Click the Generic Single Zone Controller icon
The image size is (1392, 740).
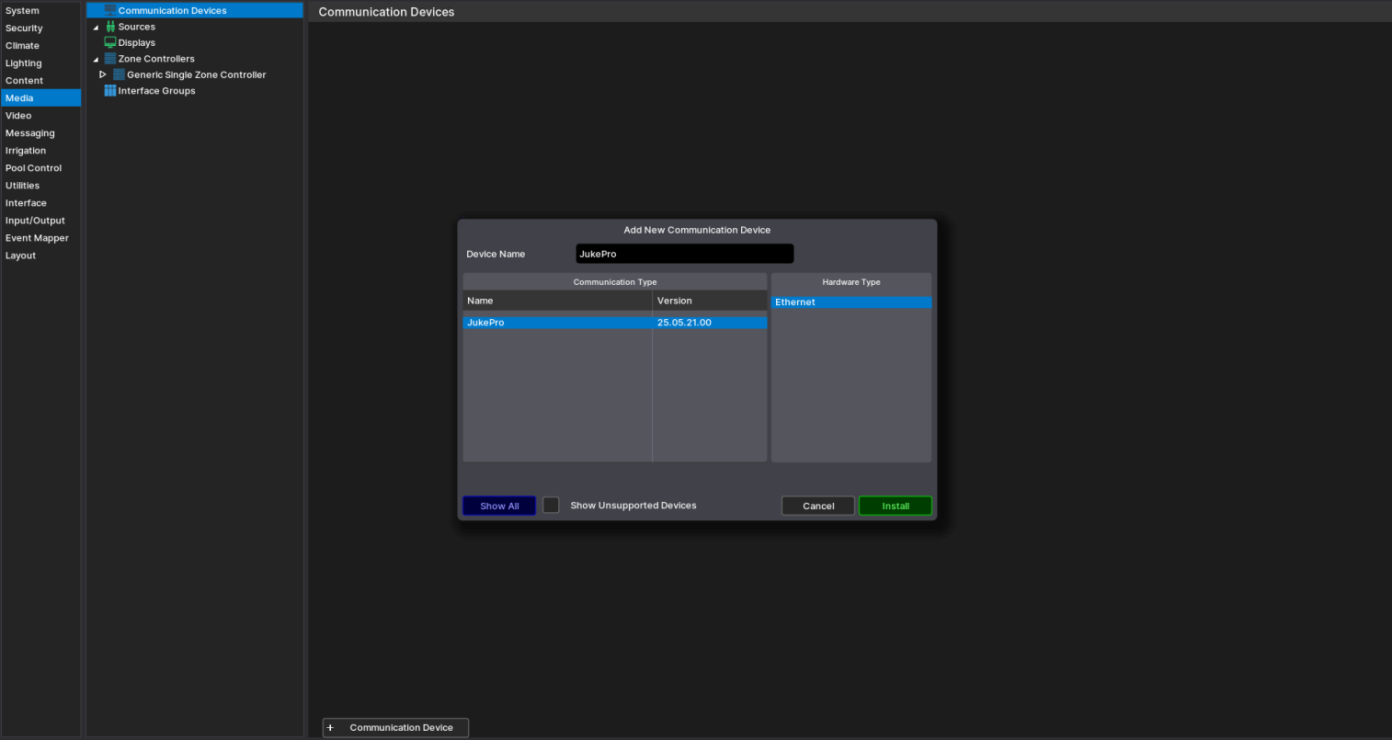(119, 74)
